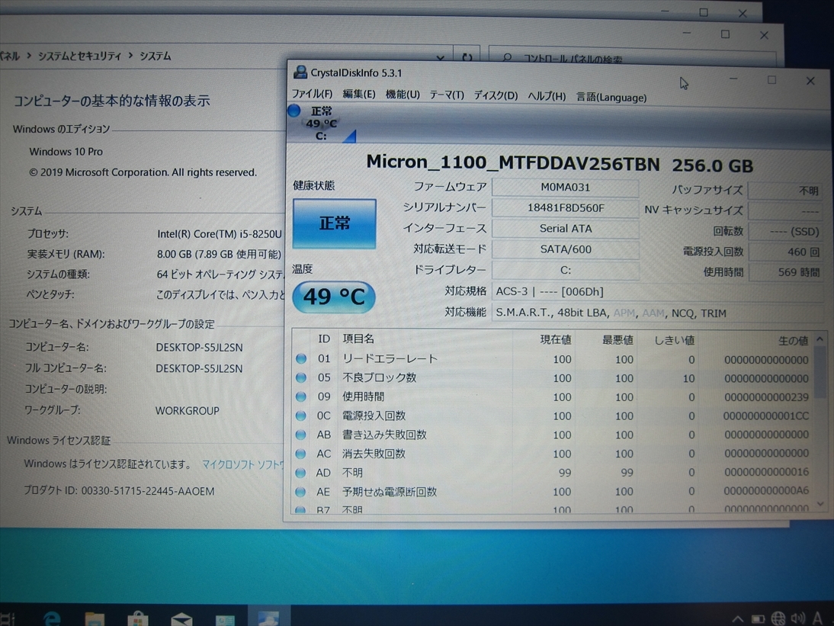
Task: Click the 対応転送モード field SATA/600
Action: click(566, 249)
